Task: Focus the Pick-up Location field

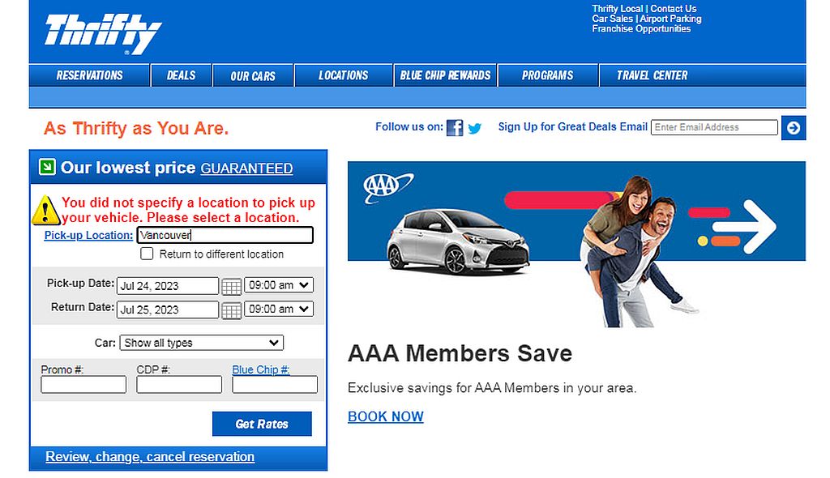Action: (x=225, y=235)
